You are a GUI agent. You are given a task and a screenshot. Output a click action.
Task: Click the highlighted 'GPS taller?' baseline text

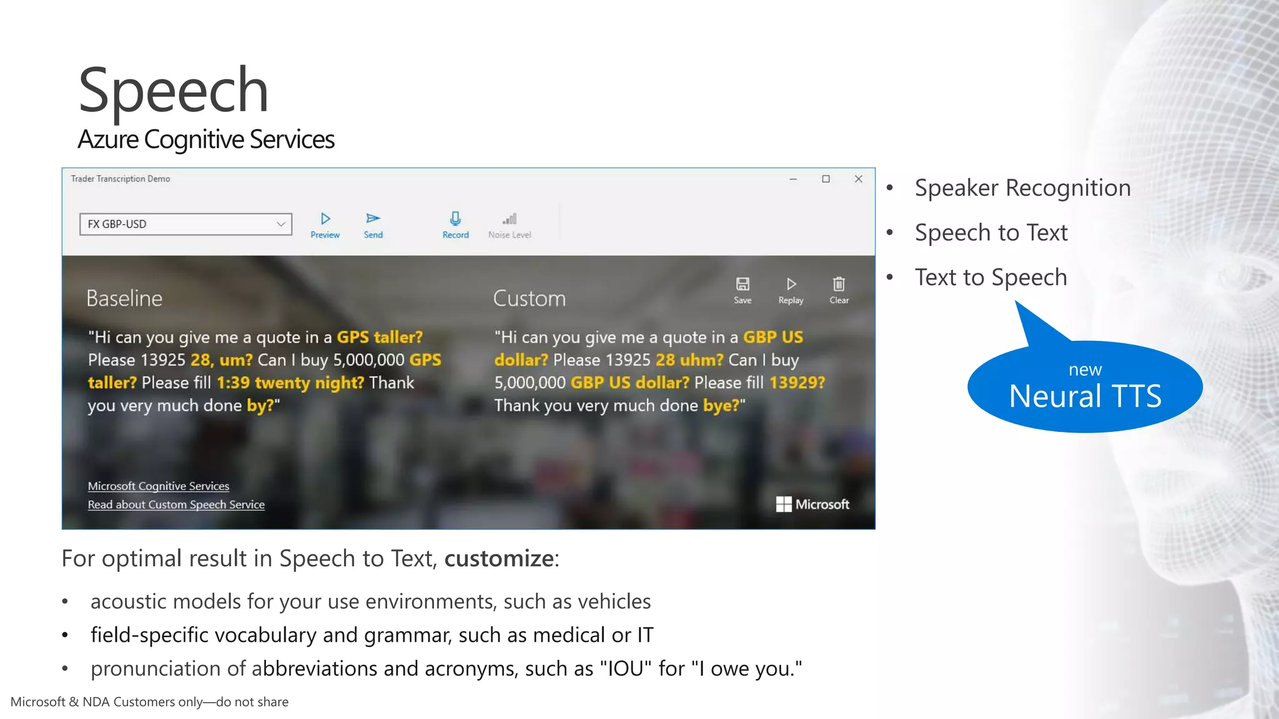pyautogui.click(x=380, y=337)
